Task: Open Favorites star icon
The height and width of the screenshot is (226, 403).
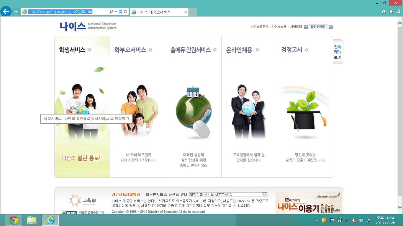Action: (391, 11)
